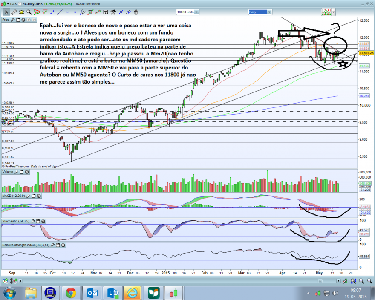375x300 pixels.
Task: Open Internet Explorer from the taskbar
Action: [x=133, y=293]
